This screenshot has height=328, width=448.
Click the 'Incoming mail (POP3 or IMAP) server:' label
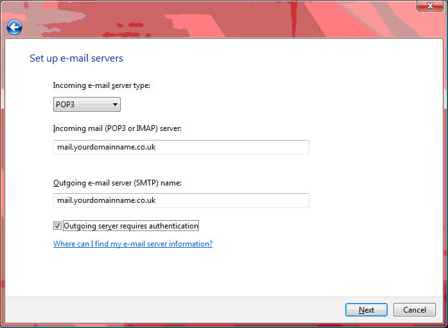pos(117,128)
